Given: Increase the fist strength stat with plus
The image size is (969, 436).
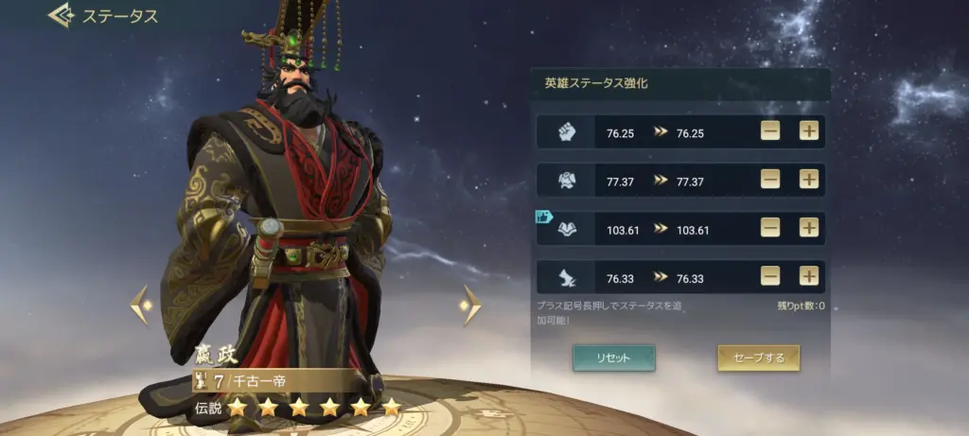Looking at the screenshot, I should [808, 131].
